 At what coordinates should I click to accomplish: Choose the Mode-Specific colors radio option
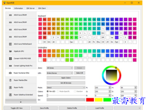(58, 91)
